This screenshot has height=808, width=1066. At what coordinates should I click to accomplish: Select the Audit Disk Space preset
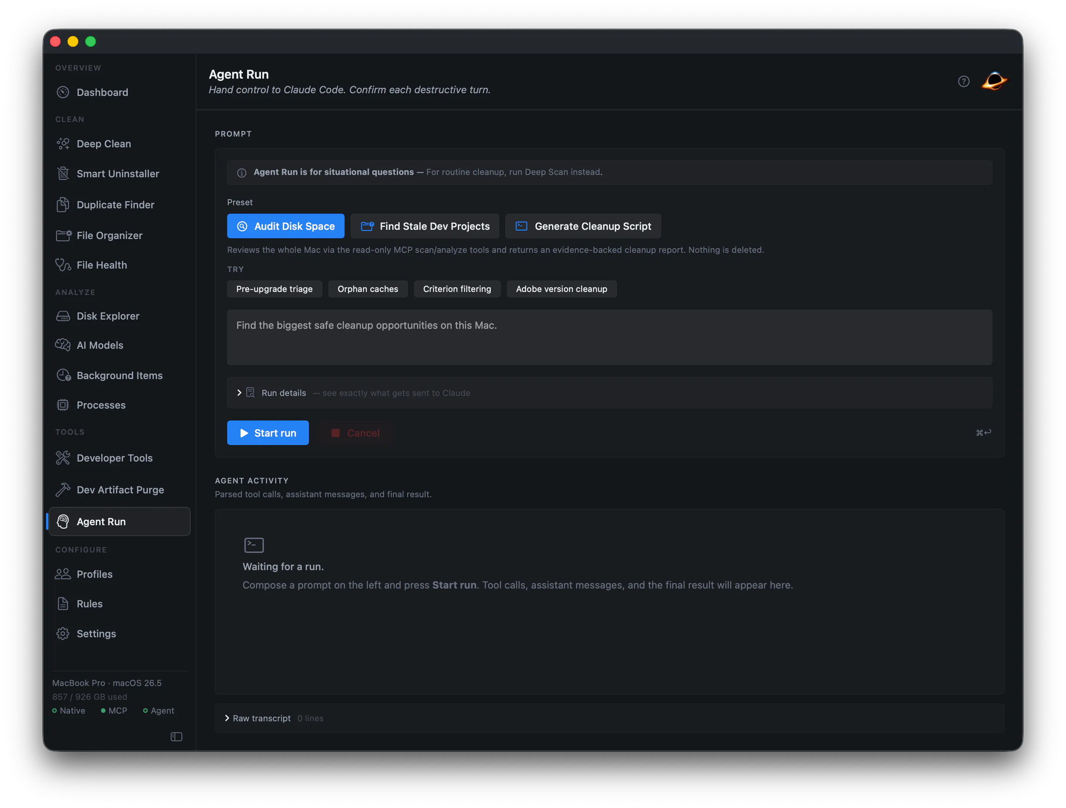click(286, 226)
